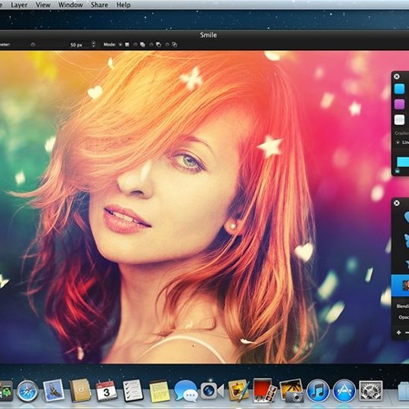Select the third Mode radio button
Screen dimensions: 409x409
151,44
